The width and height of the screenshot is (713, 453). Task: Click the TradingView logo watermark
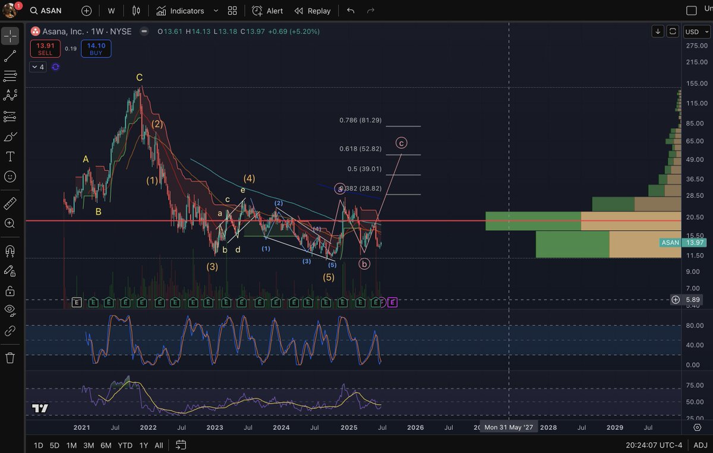click(x=40, y=408)
